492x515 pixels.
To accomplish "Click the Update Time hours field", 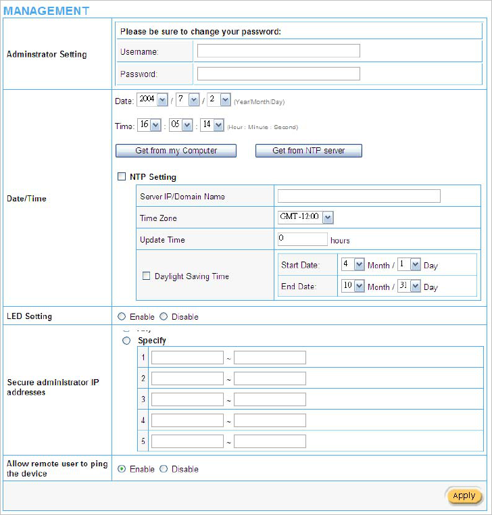I will point(302,239).
